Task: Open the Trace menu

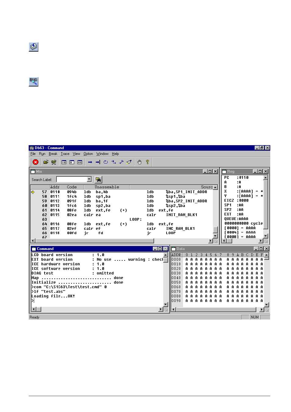Action: coord(65,154)
